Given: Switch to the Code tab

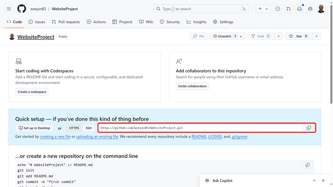Looking at the screenshot, I should point(14,22).
